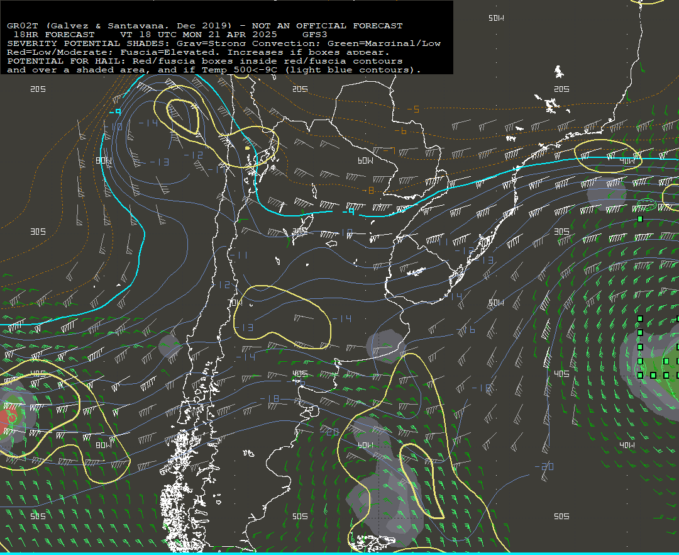The width and height of the screenshot is (679, 555).
Task: Select the orange '-7' contour label
Action: pyautogui.click(x=389, y=151)
